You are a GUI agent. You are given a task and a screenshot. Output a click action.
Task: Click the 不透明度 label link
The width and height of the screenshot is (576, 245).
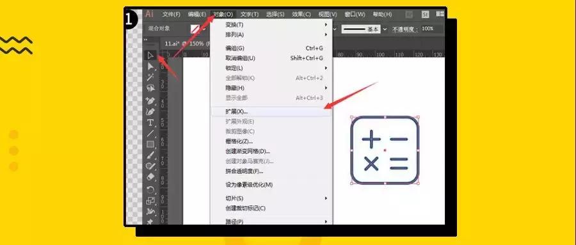point(405,29)
